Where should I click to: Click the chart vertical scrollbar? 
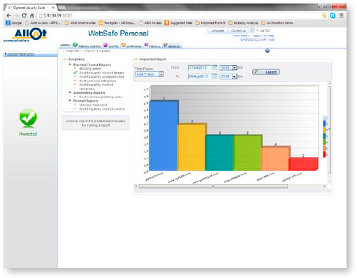(x=329, y=130)
